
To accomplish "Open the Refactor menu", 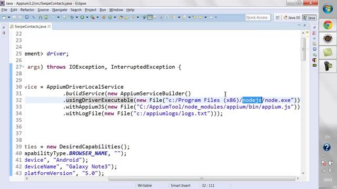I will click(x=27, y=10).
